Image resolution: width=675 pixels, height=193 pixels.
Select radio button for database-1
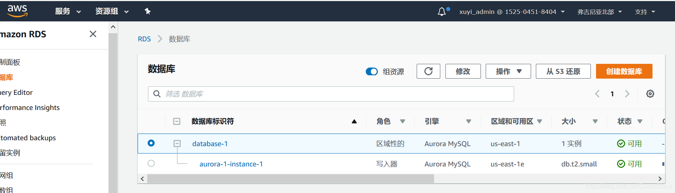point(151,143)
